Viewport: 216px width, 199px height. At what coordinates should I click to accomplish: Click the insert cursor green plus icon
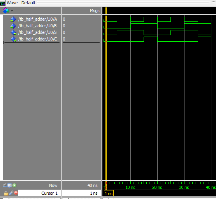[14, 185]
